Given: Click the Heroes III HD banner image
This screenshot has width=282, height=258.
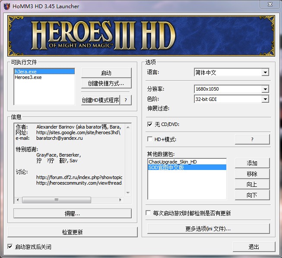Looking at the screenshot, I should [141, 36].
